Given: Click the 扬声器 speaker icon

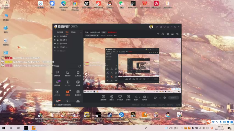Looking at the screenshot, I should [144, 97].
